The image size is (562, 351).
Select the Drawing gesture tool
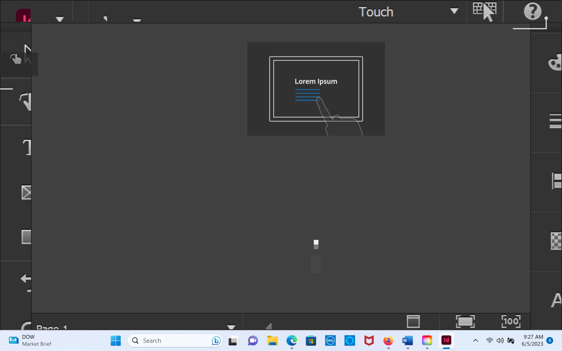(x=26, y=101)
